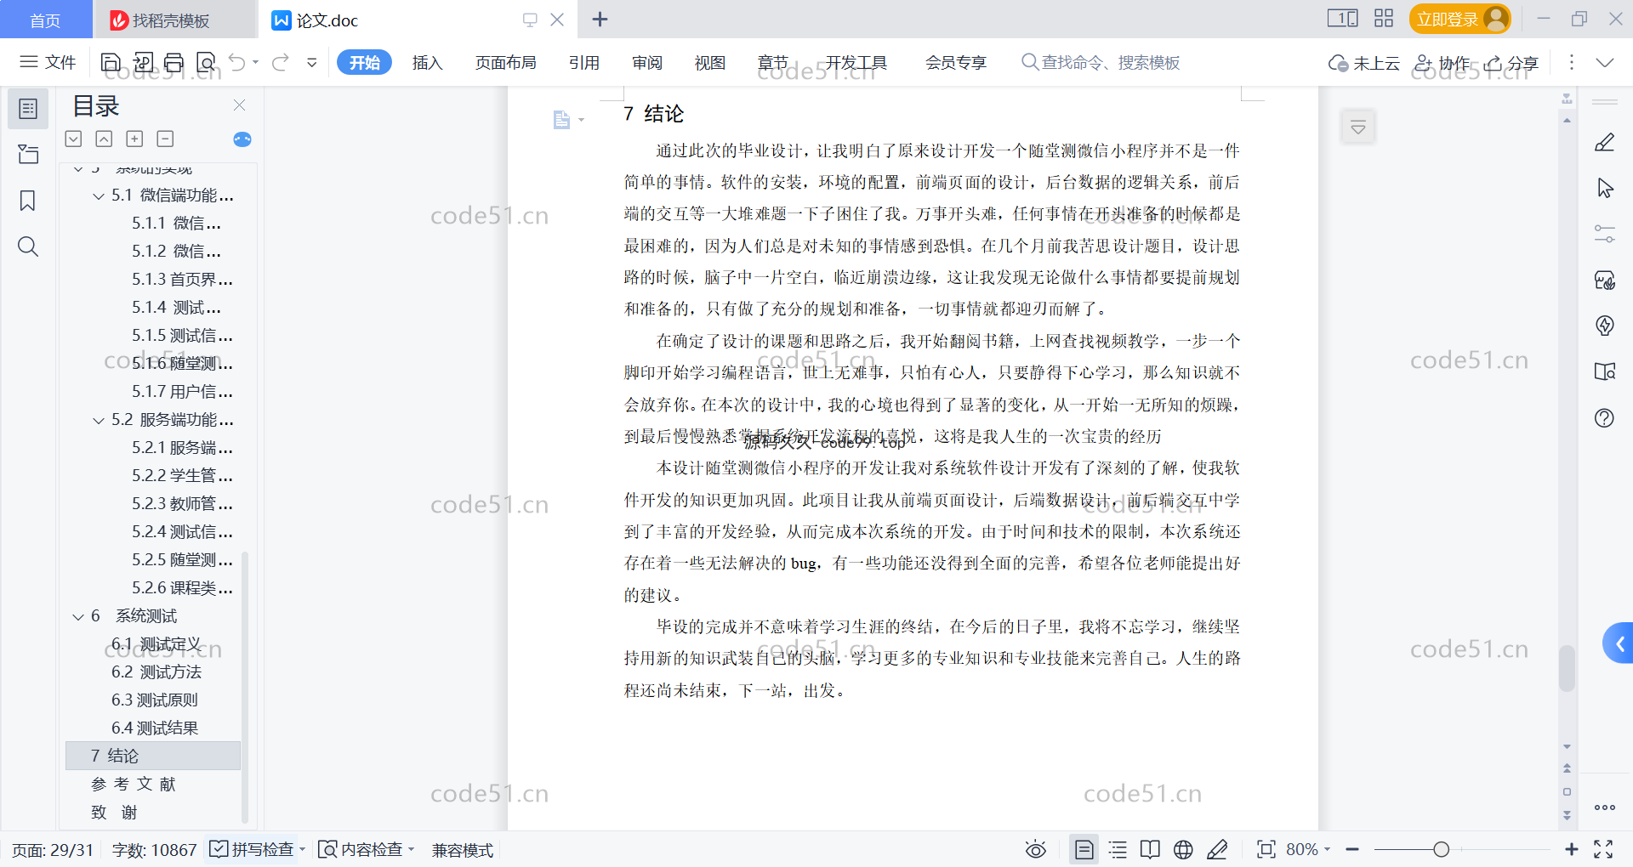
Task: Click the save icon in quick toolbar
Action: click(111, 62)
